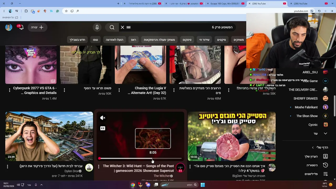Click The Witcher 3 Songs of the Past title
Screen dimensions: 336x189
pos(138,168)
